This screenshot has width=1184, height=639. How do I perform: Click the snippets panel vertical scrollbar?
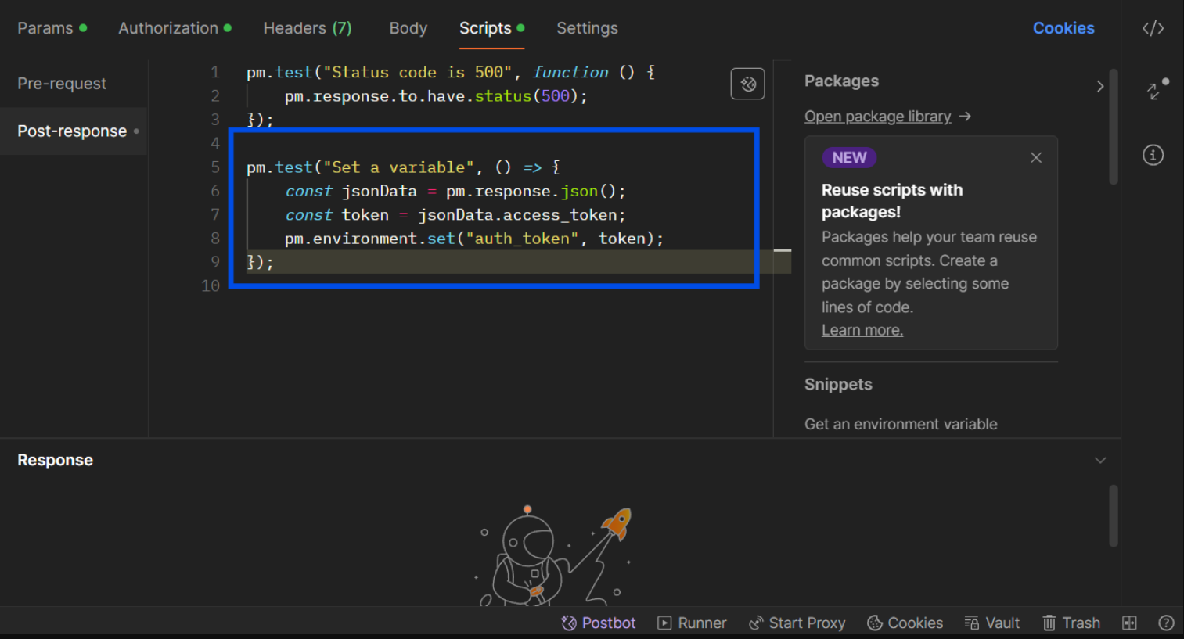pyautogui.click(x=1114, y=127)
